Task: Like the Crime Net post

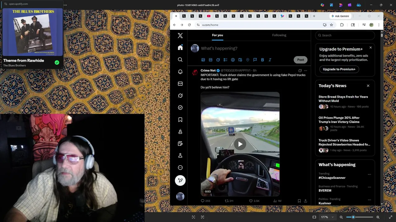Action: [254, 201]
